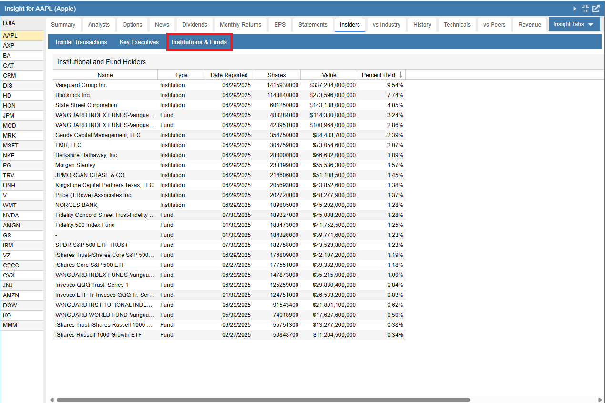The image size is (605, 403).
Task: Pick CRM from the symbol list
Action: (x=22, y=76)
